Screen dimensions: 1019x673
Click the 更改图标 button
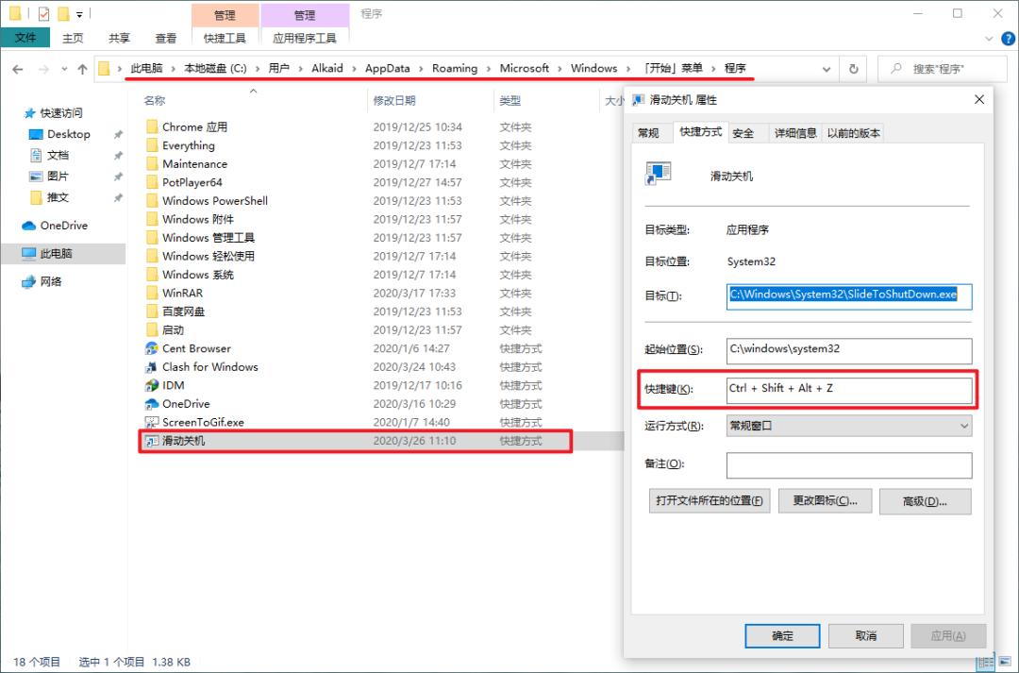coord(825,500)
